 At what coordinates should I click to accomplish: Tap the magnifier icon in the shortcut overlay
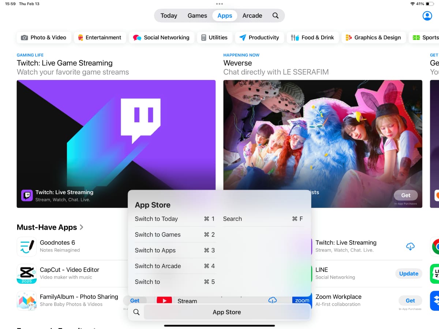[136, 312]
